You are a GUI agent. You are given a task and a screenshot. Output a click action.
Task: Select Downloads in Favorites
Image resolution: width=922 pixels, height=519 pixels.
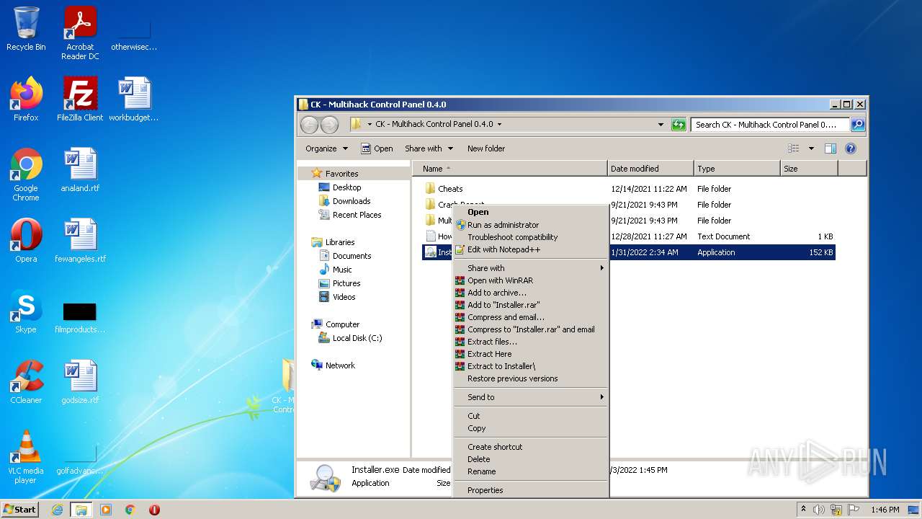(x=352, y=201)
